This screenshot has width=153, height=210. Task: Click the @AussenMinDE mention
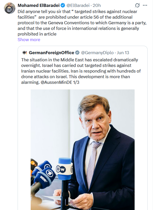point(56,82)
